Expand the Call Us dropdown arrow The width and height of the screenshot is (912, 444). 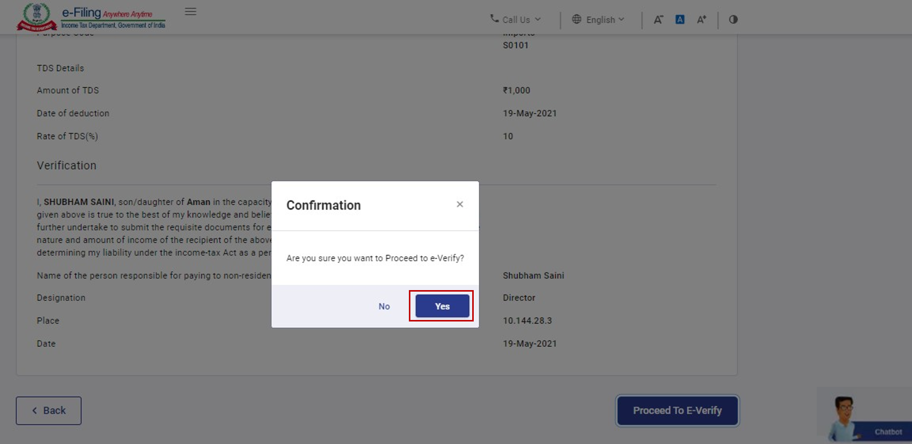(x=538, y=19)
